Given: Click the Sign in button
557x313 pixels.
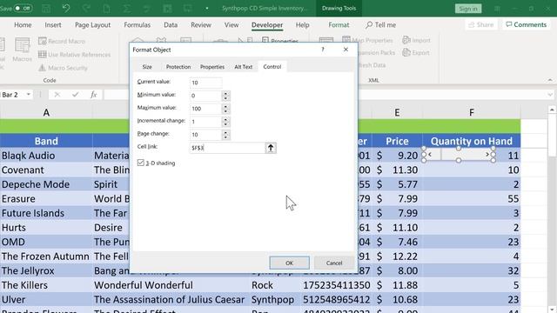Looking at the screenshot, I should 468,9.
